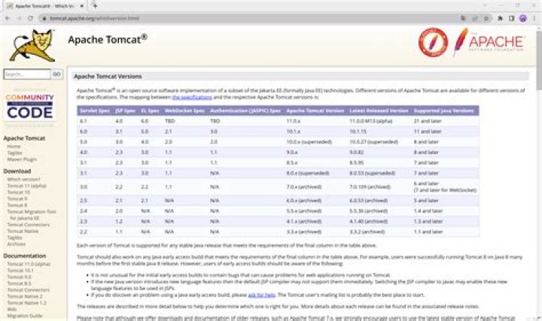Click 'Apache Tomcat Version' column header
Viewport: 542px width, 321px height.
(315, 111)
